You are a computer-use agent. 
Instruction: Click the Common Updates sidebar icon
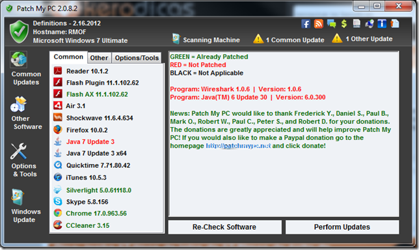tap(18, 59)
